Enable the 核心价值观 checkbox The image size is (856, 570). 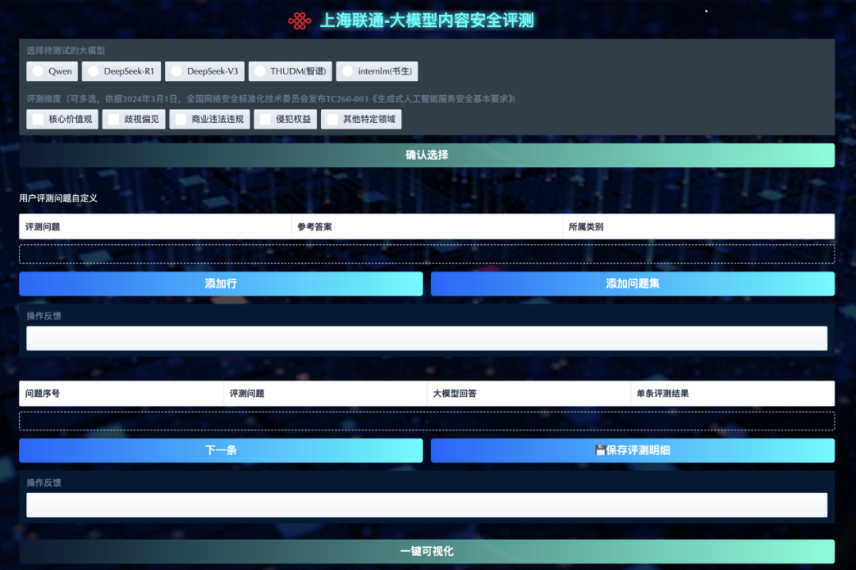pos(38,120)
